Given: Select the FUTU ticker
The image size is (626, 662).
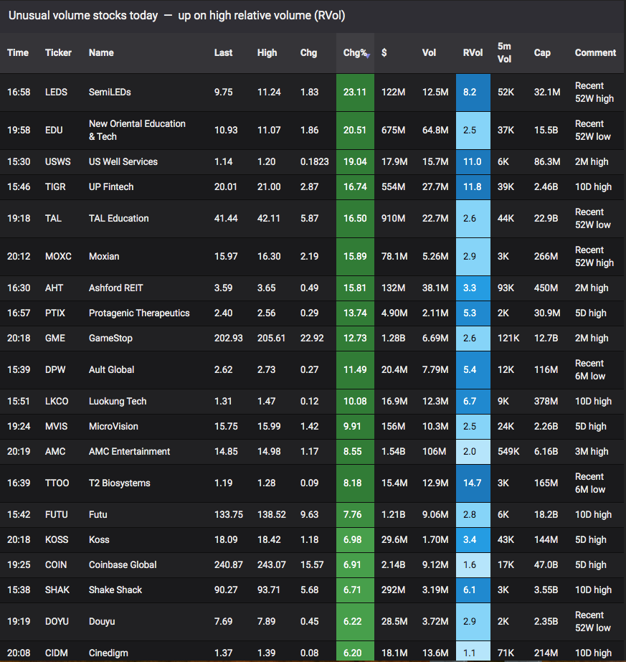Looking at the screenshot, I should pos(56,515).
